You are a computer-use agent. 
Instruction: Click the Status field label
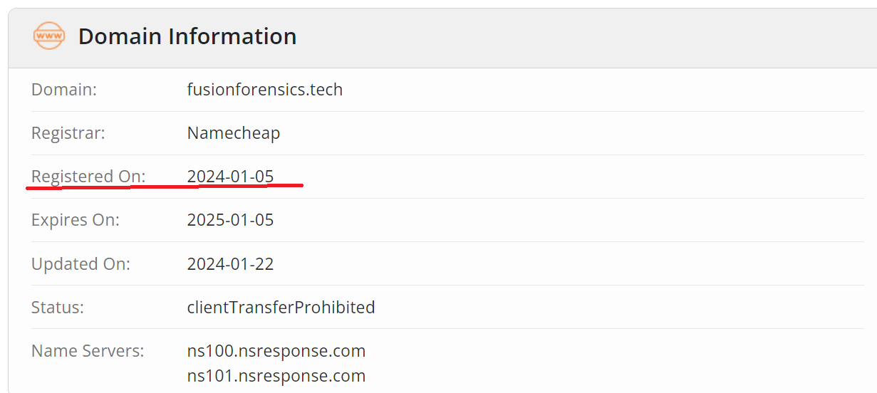pos(58,308)
